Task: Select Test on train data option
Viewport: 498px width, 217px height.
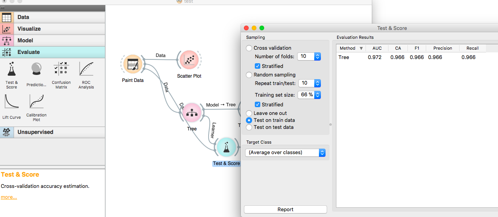Action: point(249,120)
